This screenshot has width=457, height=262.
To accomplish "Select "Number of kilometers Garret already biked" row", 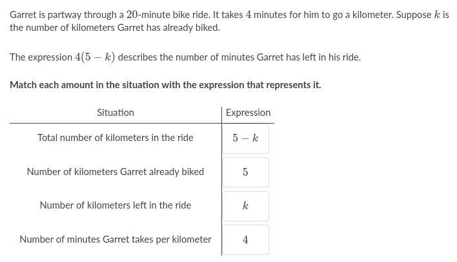I will click(x=116, y=172).
